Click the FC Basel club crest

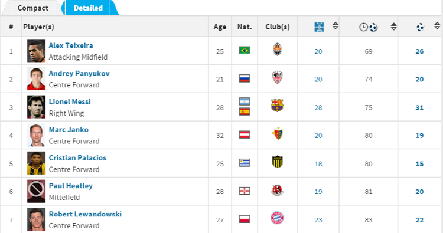click(x=278, y=134)
